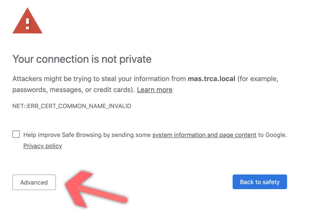Click the white exclamation mark in the triangle

(x=28, y=24)
